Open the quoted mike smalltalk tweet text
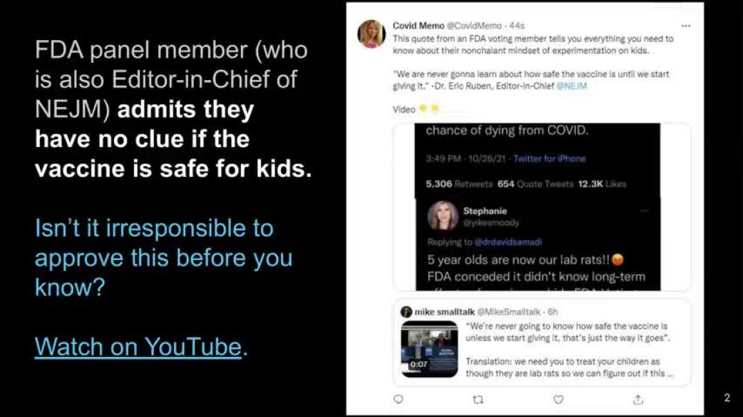 point(568,350)
